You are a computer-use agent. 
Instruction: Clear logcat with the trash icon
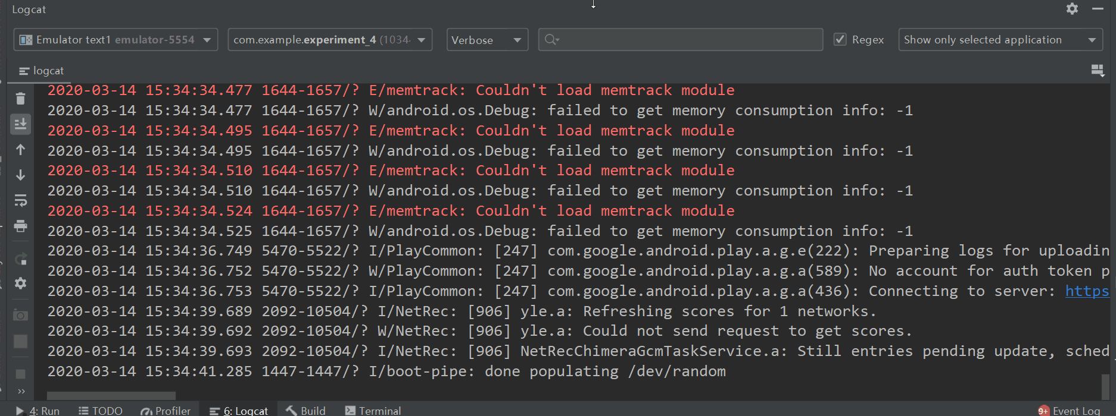tap(20, 99)
